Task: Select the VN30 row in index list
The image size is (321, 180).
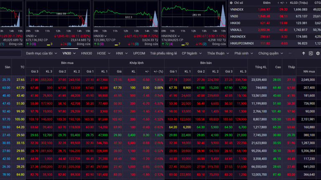Action: pos(275,16)
